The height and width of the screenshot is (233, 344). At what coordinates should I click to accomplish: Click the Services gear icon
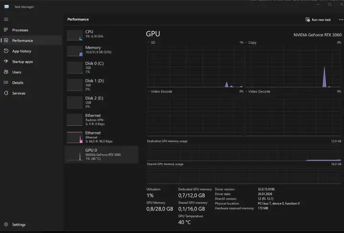point(6,93)
